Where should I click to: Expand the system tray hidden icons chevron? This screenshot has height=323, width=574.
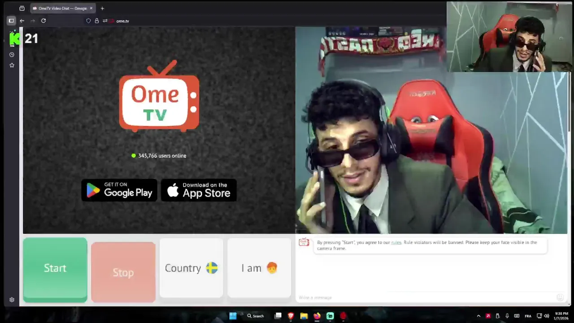click(x=478, y=316)
